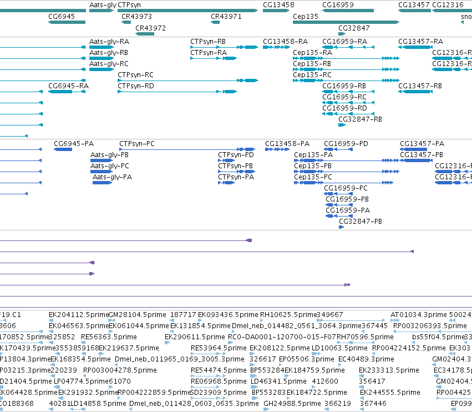Click the Cep135-RC transcript label
The width and height of the screenshot is (472, 412).
tap(312, 75)
